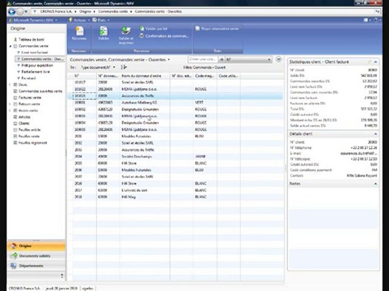389x291 pixels.
Task: Open the list title view dropdown
Action: point(169,60)
